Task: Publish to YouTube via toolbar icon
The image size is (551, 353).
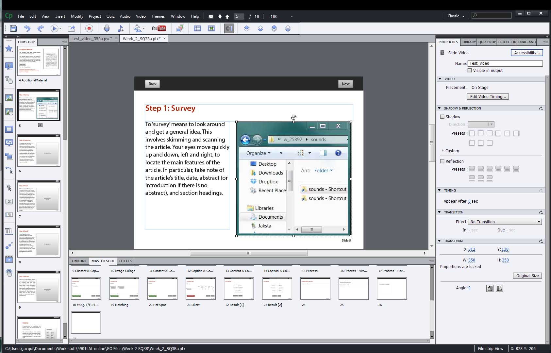Action: tap(159, 28)
